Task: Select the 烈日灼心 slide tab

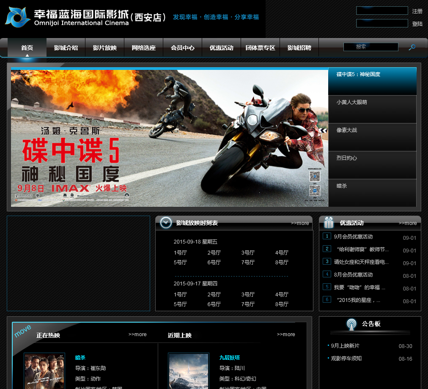Action: (372, 165)
